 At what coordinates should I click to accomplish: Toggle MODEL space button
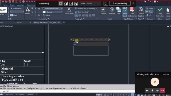[x=99, y=95]
